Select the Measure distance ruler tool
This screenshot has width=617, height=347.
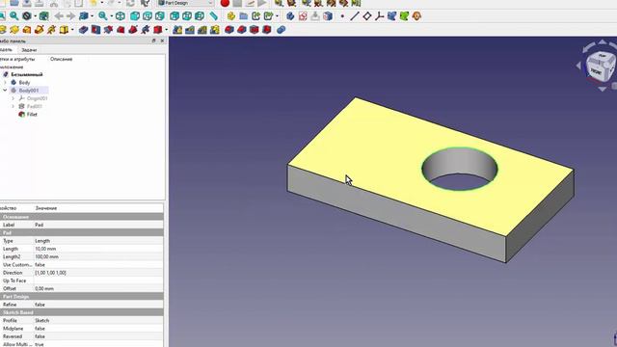pyautogui.click(x=213, y=16)
